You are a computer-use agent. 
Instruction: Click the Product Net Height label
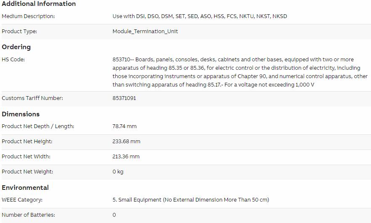pos(27,142)
